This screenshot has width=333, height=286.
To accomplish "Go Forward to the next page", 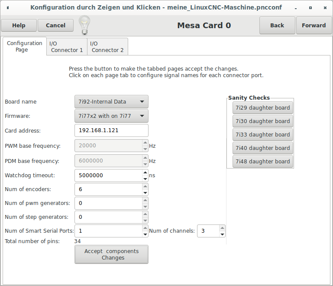I will tap(314, 25).
